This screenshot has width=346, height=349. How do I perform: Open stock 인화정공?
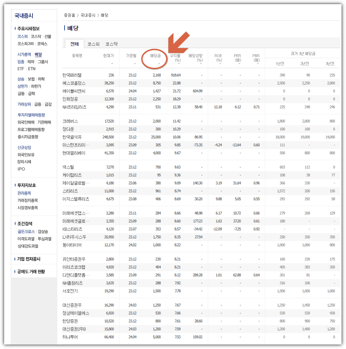pyautogui.click(x=70, y=99)
